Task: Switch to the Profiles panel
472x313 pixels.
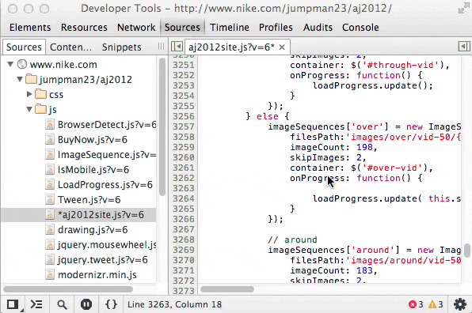Action: click(x=276, y=28)
